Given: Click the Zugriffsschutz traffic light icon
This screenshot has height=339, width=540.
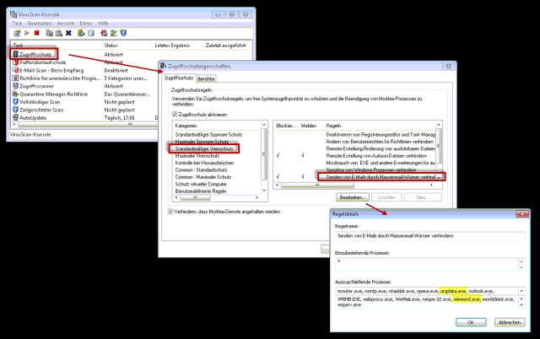Looking at the screenshot, I should (x=15, y=54).
